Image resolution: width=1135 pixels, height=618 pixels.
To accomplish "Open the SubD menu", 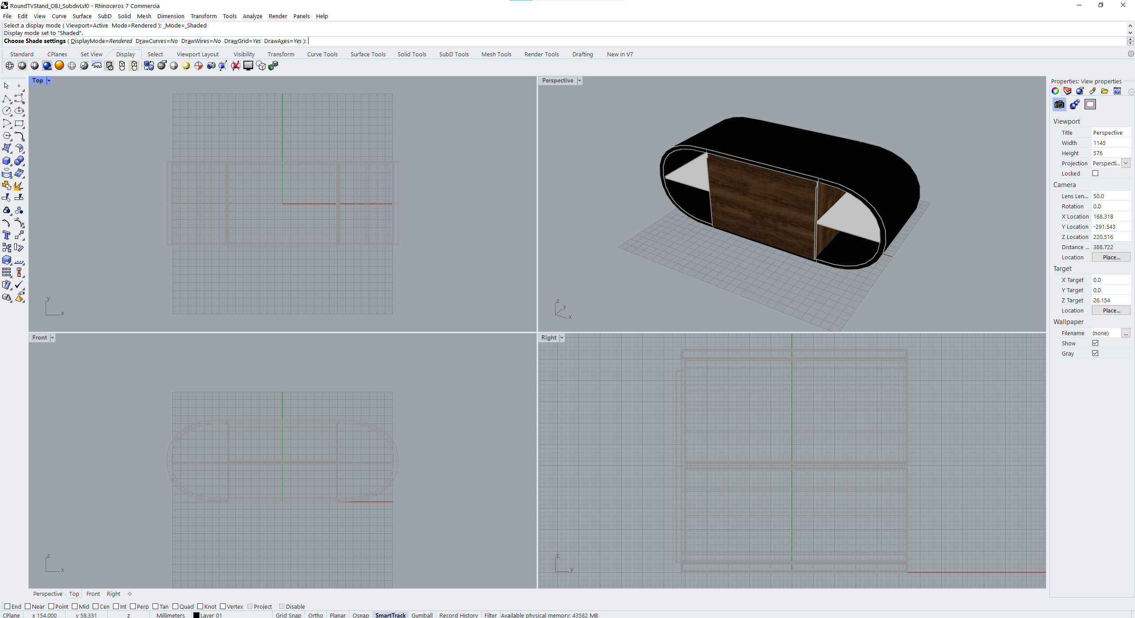I will [x=105, y=16].
